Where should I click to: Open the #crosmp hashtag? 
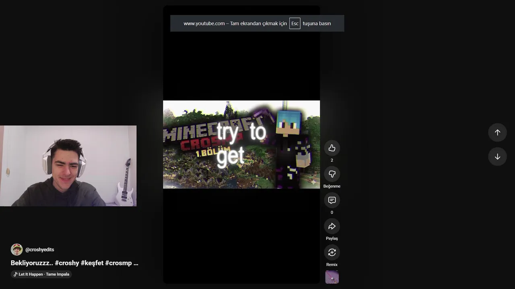click(x=119, y=263)
